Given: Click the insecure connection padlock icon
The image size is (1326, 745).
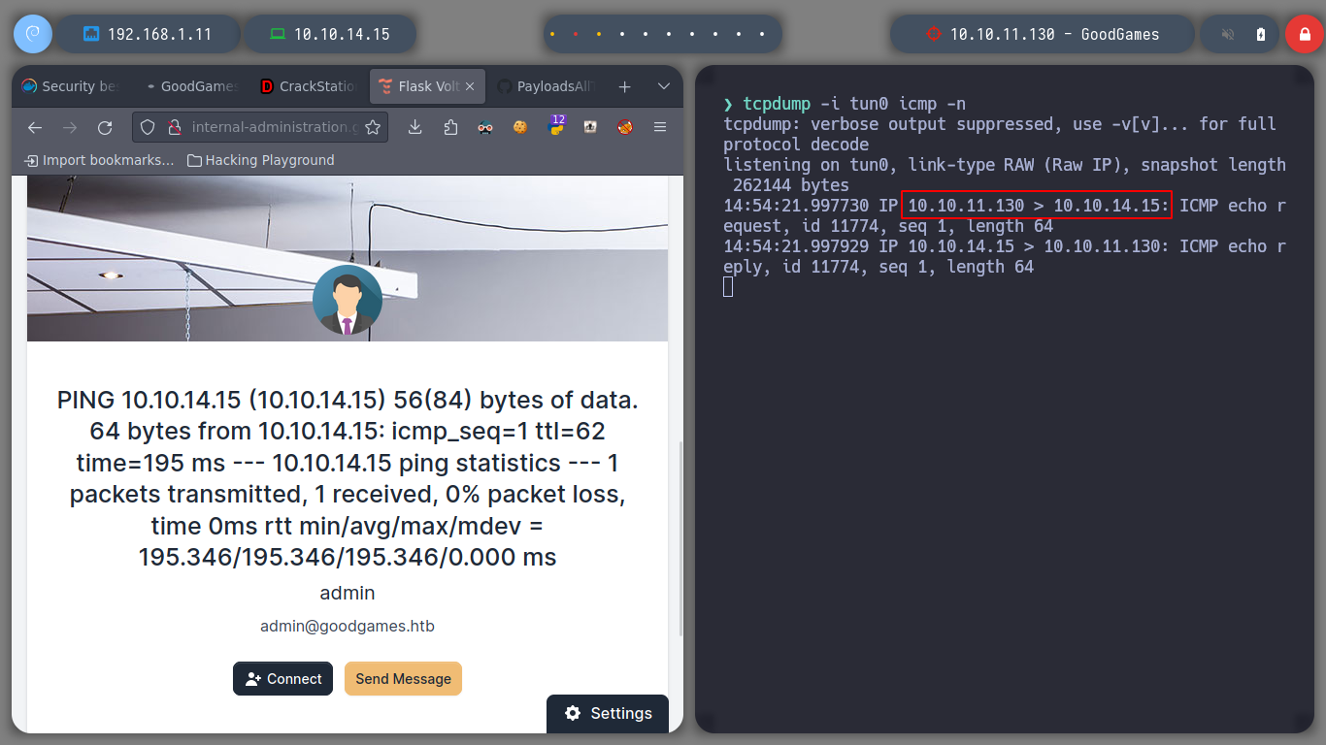Looking at the screenshot, I should tap(175, 127).
